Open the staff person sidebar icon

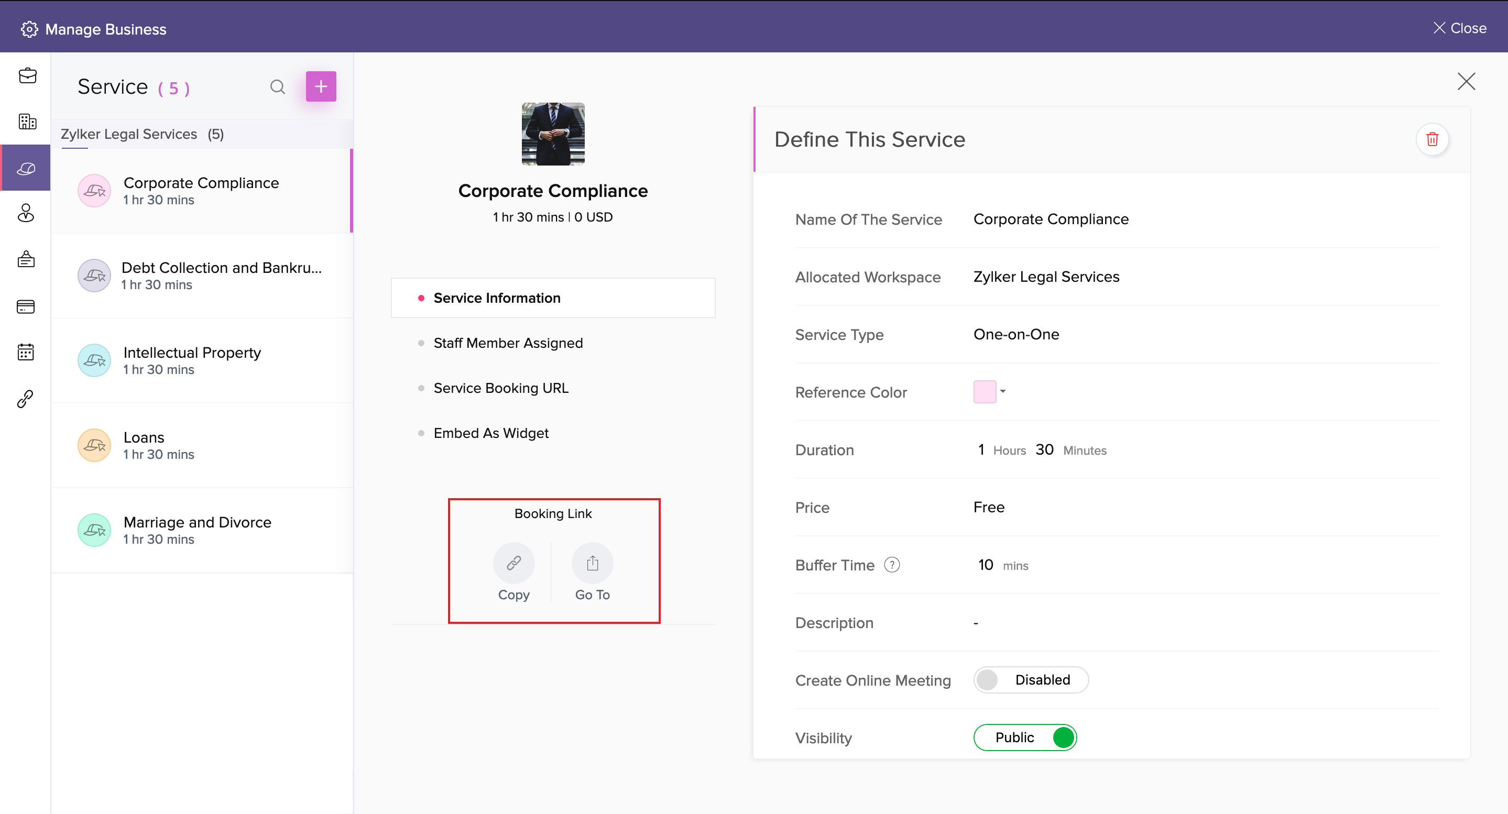coord(26,213)
